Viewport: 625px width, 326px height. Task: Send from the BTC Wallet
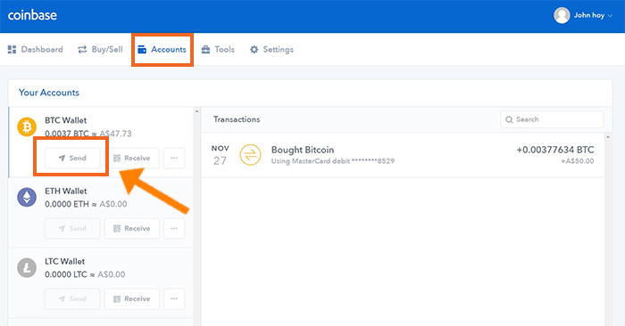(72, 158)
